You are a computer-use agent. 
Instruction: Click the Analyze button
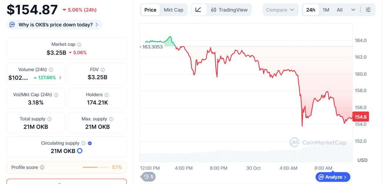(333, 177)
